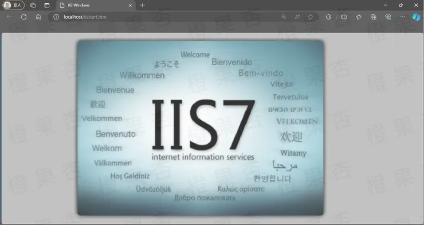The image size is (424, 225).
Task: Open the Copilot sidebar
Action: 416,17
